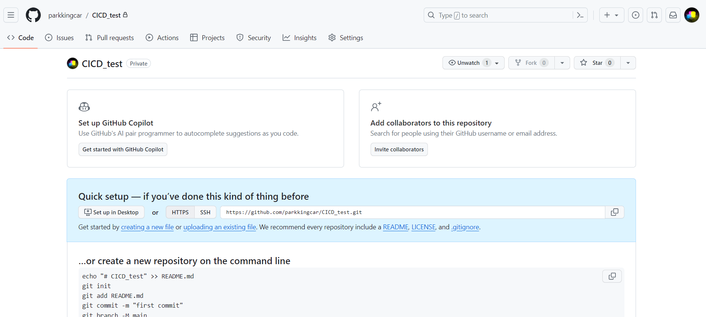This screenshot has height=317, width=706.
Task: Select the SSH clone protocol
Action: [x=205, y=212]
